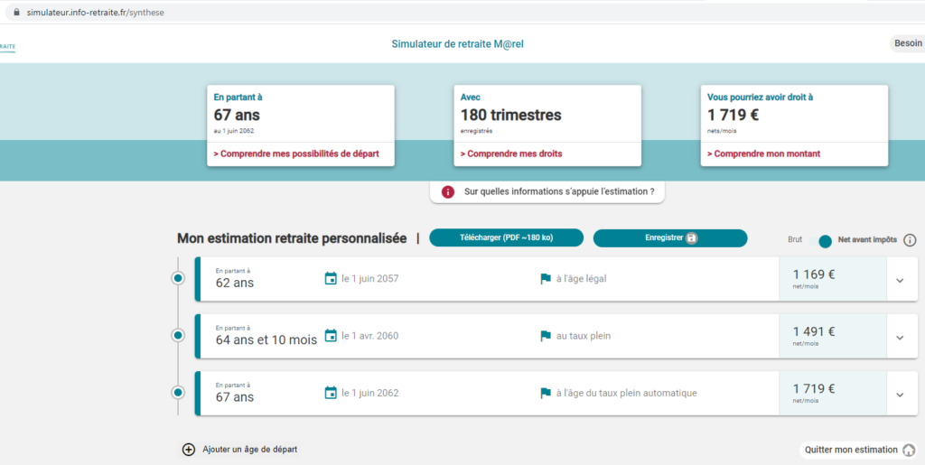Download the estimation with Télécharger PDF button
Image resolution: width=925 pixels, height=465 pixels.
click(506, 238)
